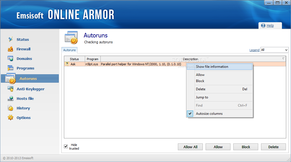The image size is (291, 162).
Task: Maximize the Online Armor window
Action: [x=277, y=3]
